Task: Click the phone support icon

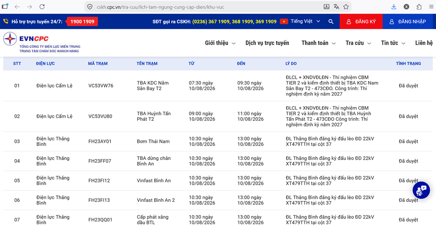Action: coord(6,21)
